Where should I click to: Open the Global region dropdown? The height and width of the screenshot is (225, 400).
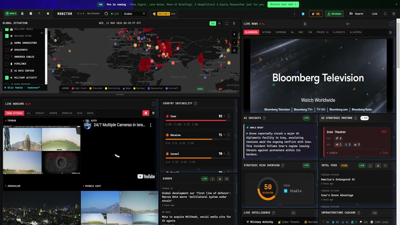134,14
